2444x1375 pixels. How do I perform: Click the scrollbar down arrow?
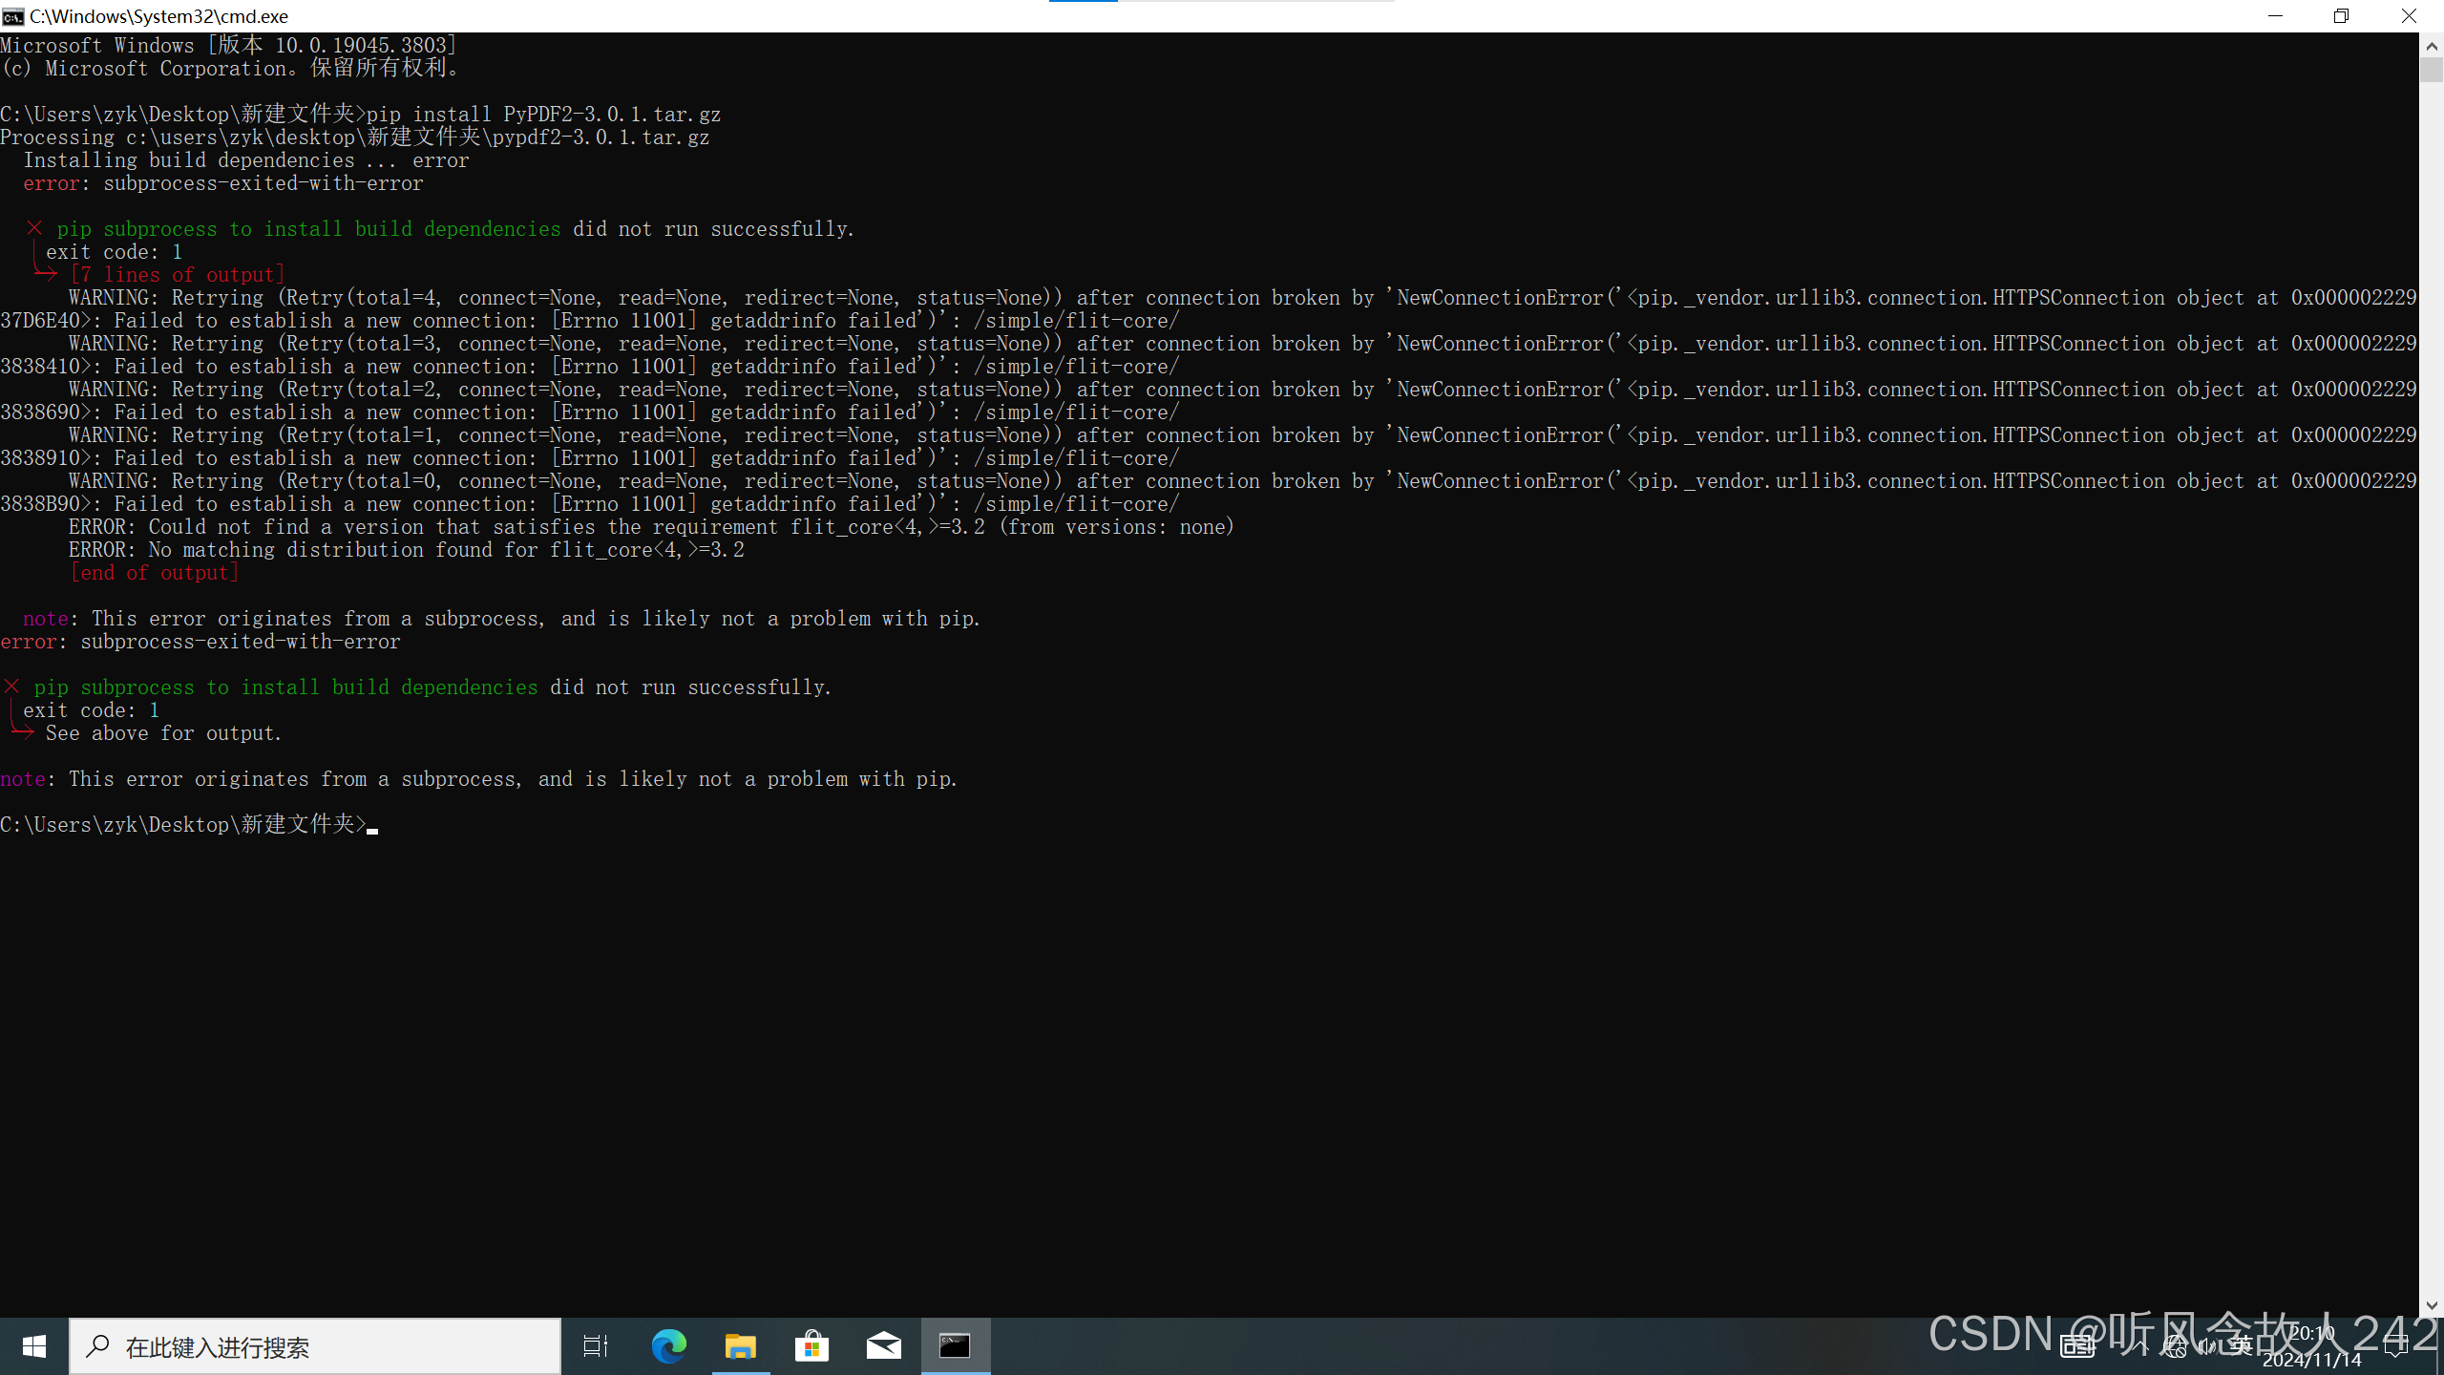coord(2431,1305)
